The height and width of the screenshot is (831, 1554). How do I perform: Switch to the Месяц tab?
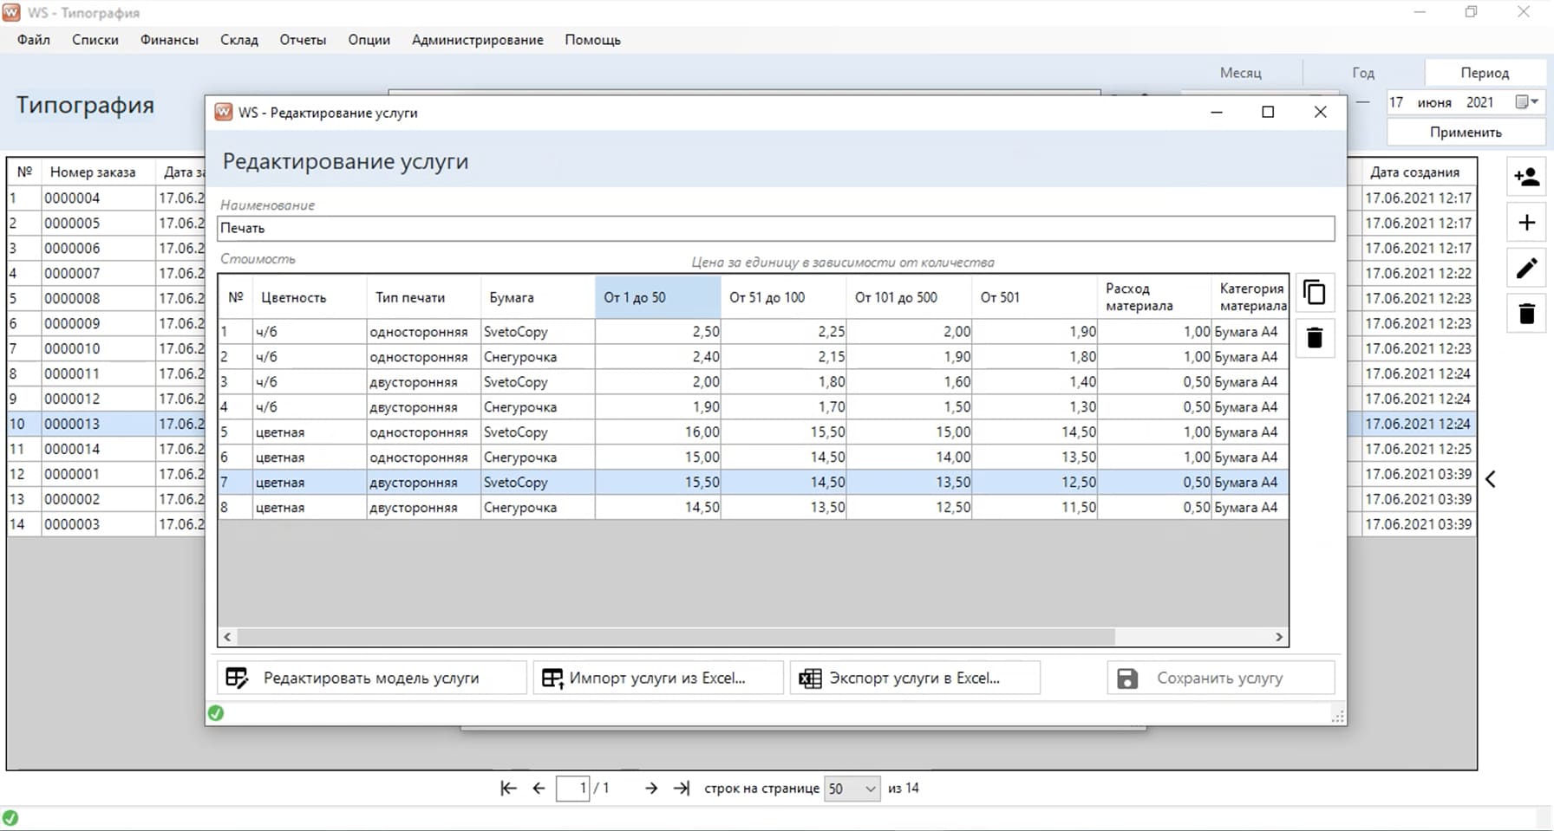(1240, 73)
